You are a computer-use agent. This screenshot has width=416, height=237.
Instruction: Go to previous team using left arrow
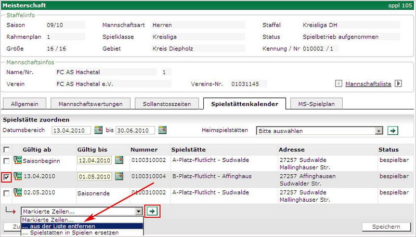(339, 83)
